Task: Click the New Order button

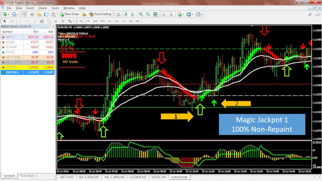Action: coord(70,14)
